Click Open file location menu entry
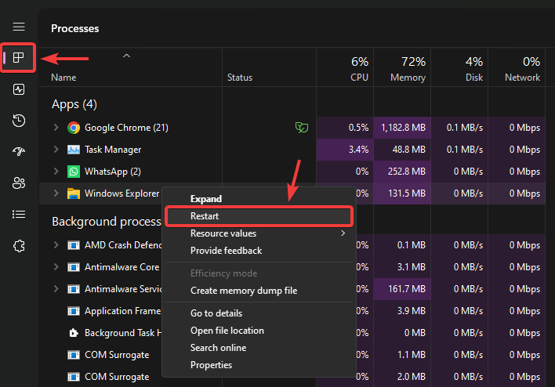 227,331
